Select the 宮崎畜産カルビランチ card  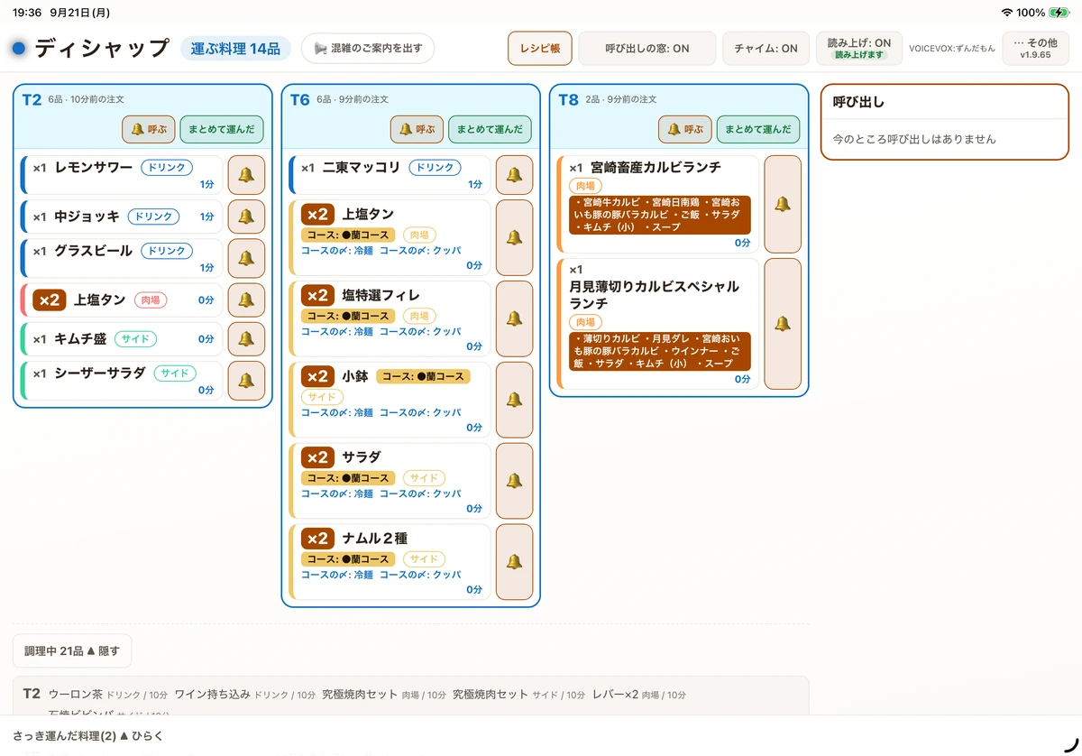click(x=658, y=204)
